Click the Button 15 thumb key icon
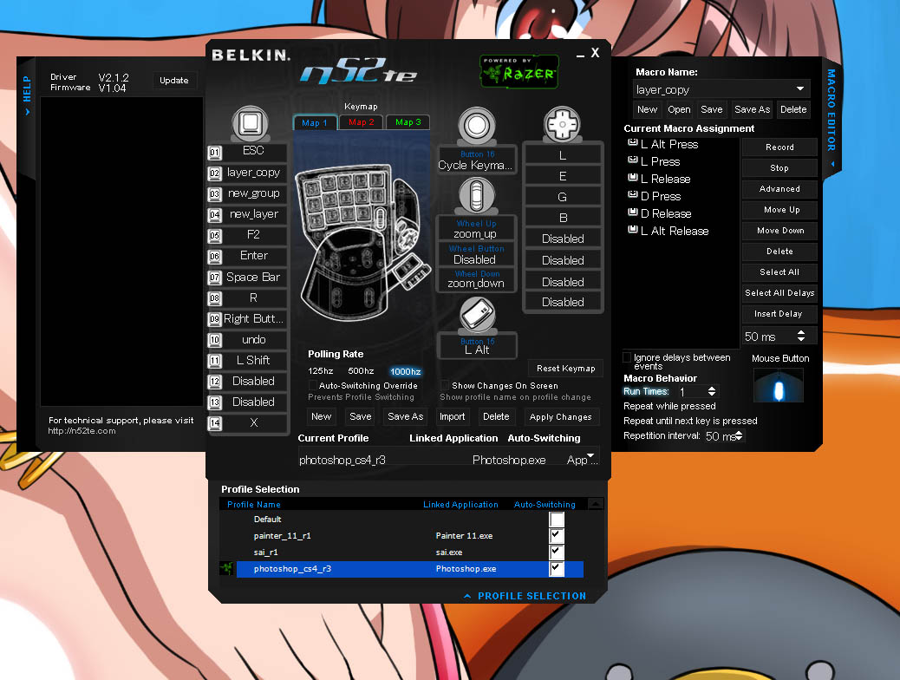Viewport: 900px width, 680px height. [478, 314]
